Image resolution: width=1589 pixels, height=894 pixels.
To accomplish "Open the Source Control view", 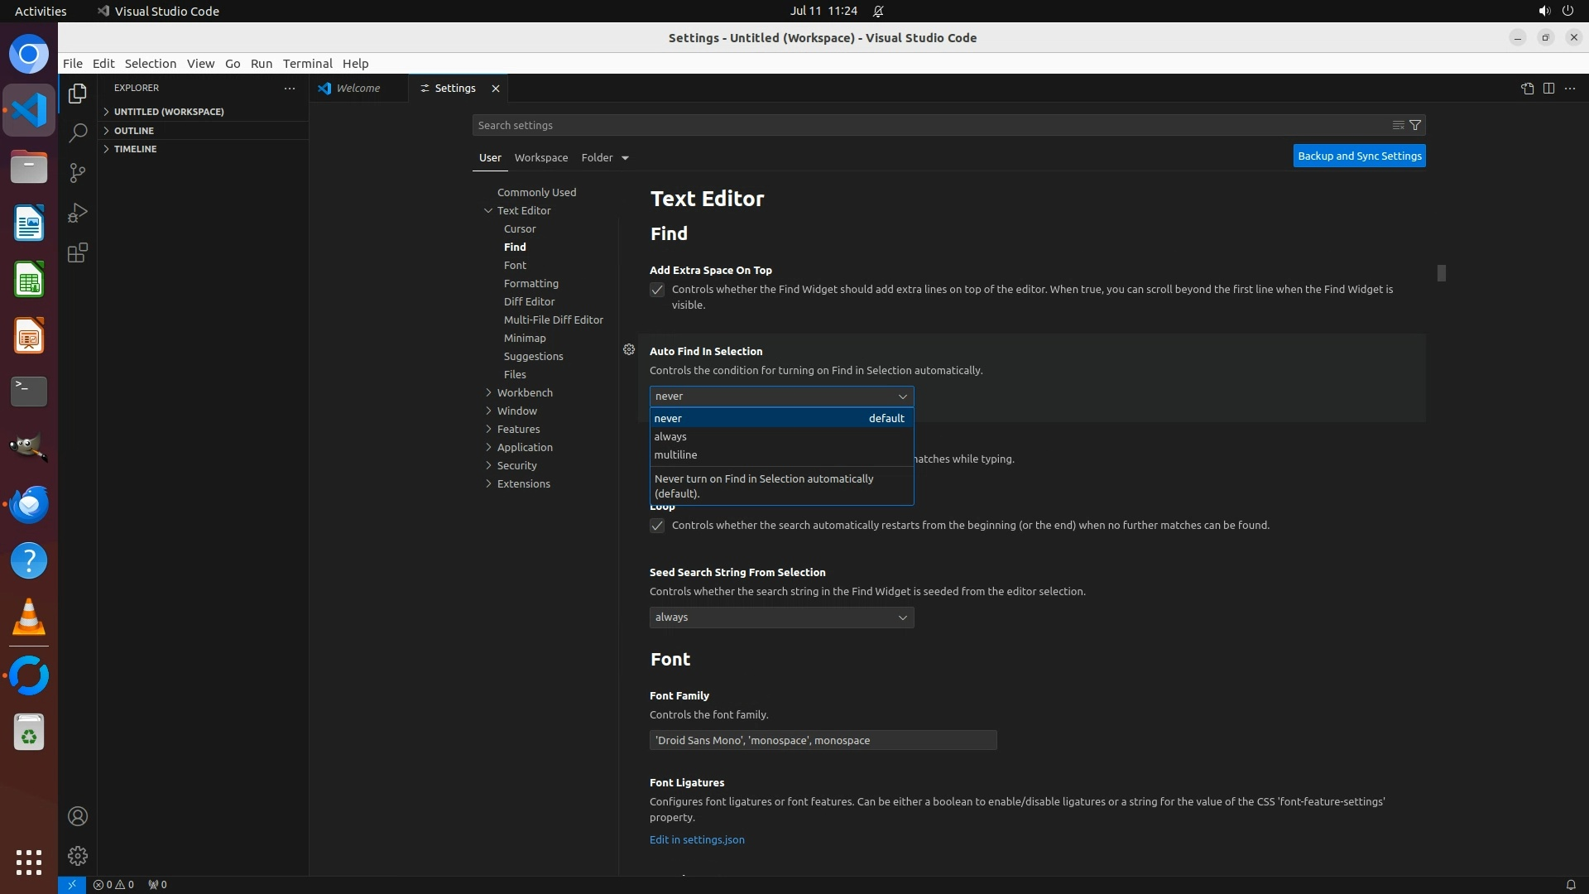I will [78, 172].
